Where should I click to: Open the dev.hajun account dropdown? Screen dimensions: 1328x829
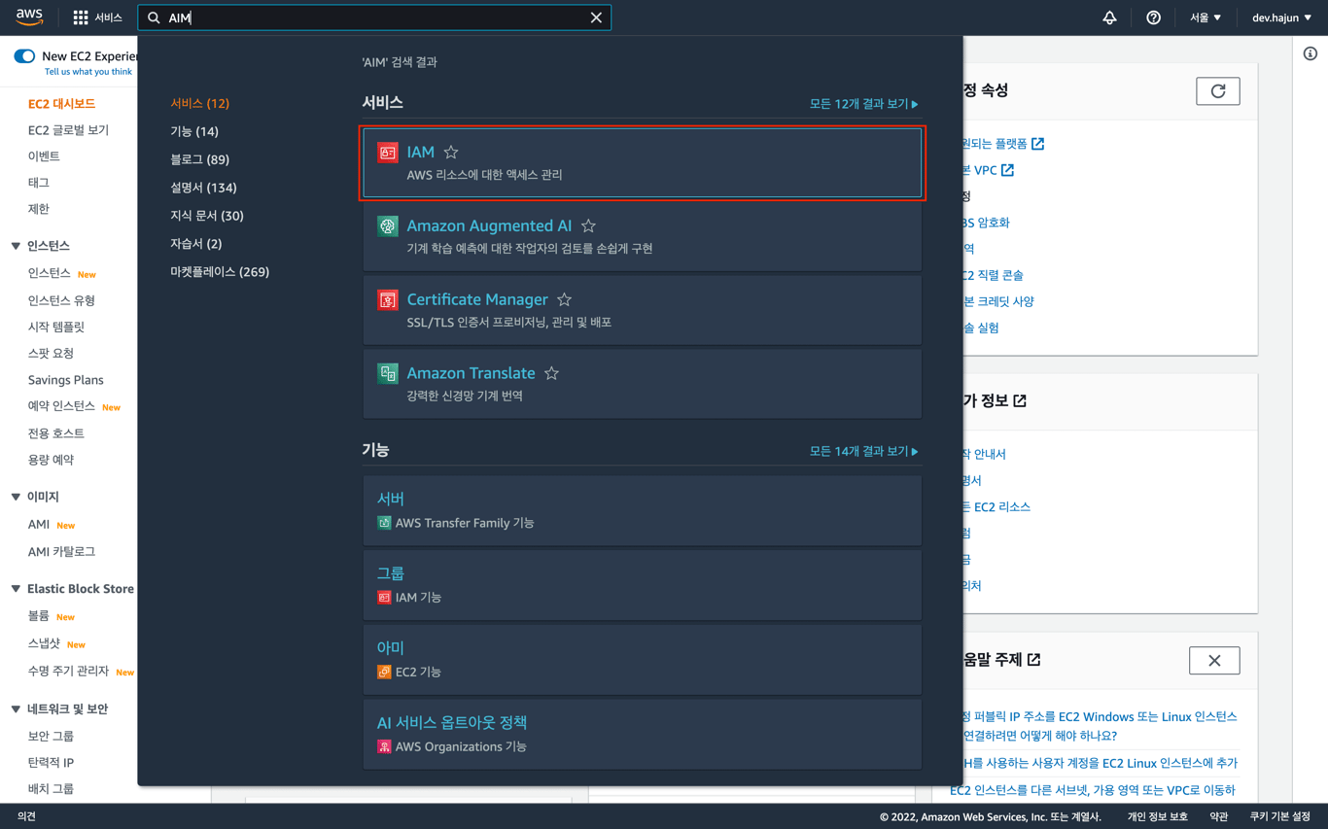tap(1282, 17)
